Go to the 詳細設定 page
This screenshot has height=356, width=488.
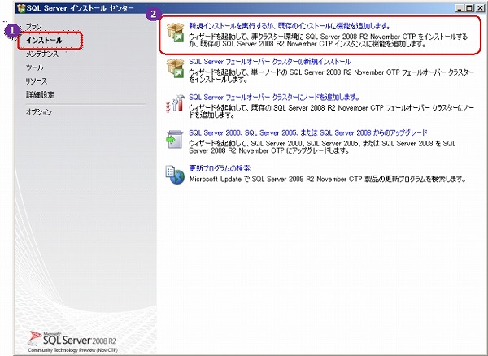pos(40,95)
